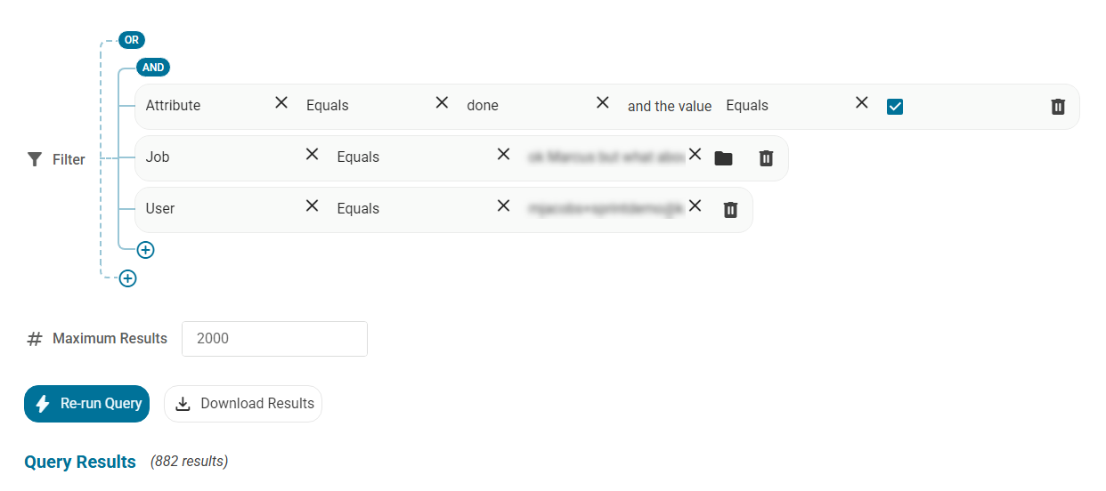
Task: Open the Attribute field dropdown
Action: [205, 105]
